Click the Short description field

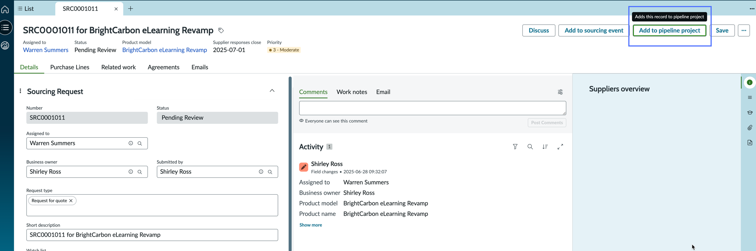[152, 235]
